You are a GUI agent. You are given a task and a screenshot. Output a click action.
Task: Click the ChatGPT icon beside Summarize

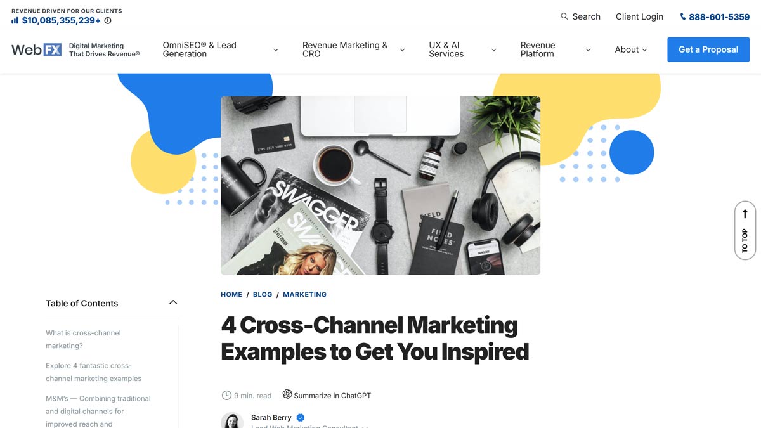pos(287,394)
